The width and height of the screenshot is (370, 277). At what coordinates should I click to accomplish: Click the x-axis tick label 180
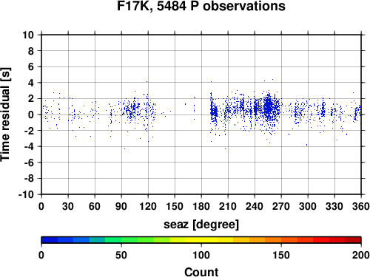(201, 206)
